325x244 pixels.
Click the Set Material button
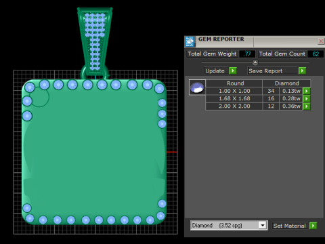290,226
